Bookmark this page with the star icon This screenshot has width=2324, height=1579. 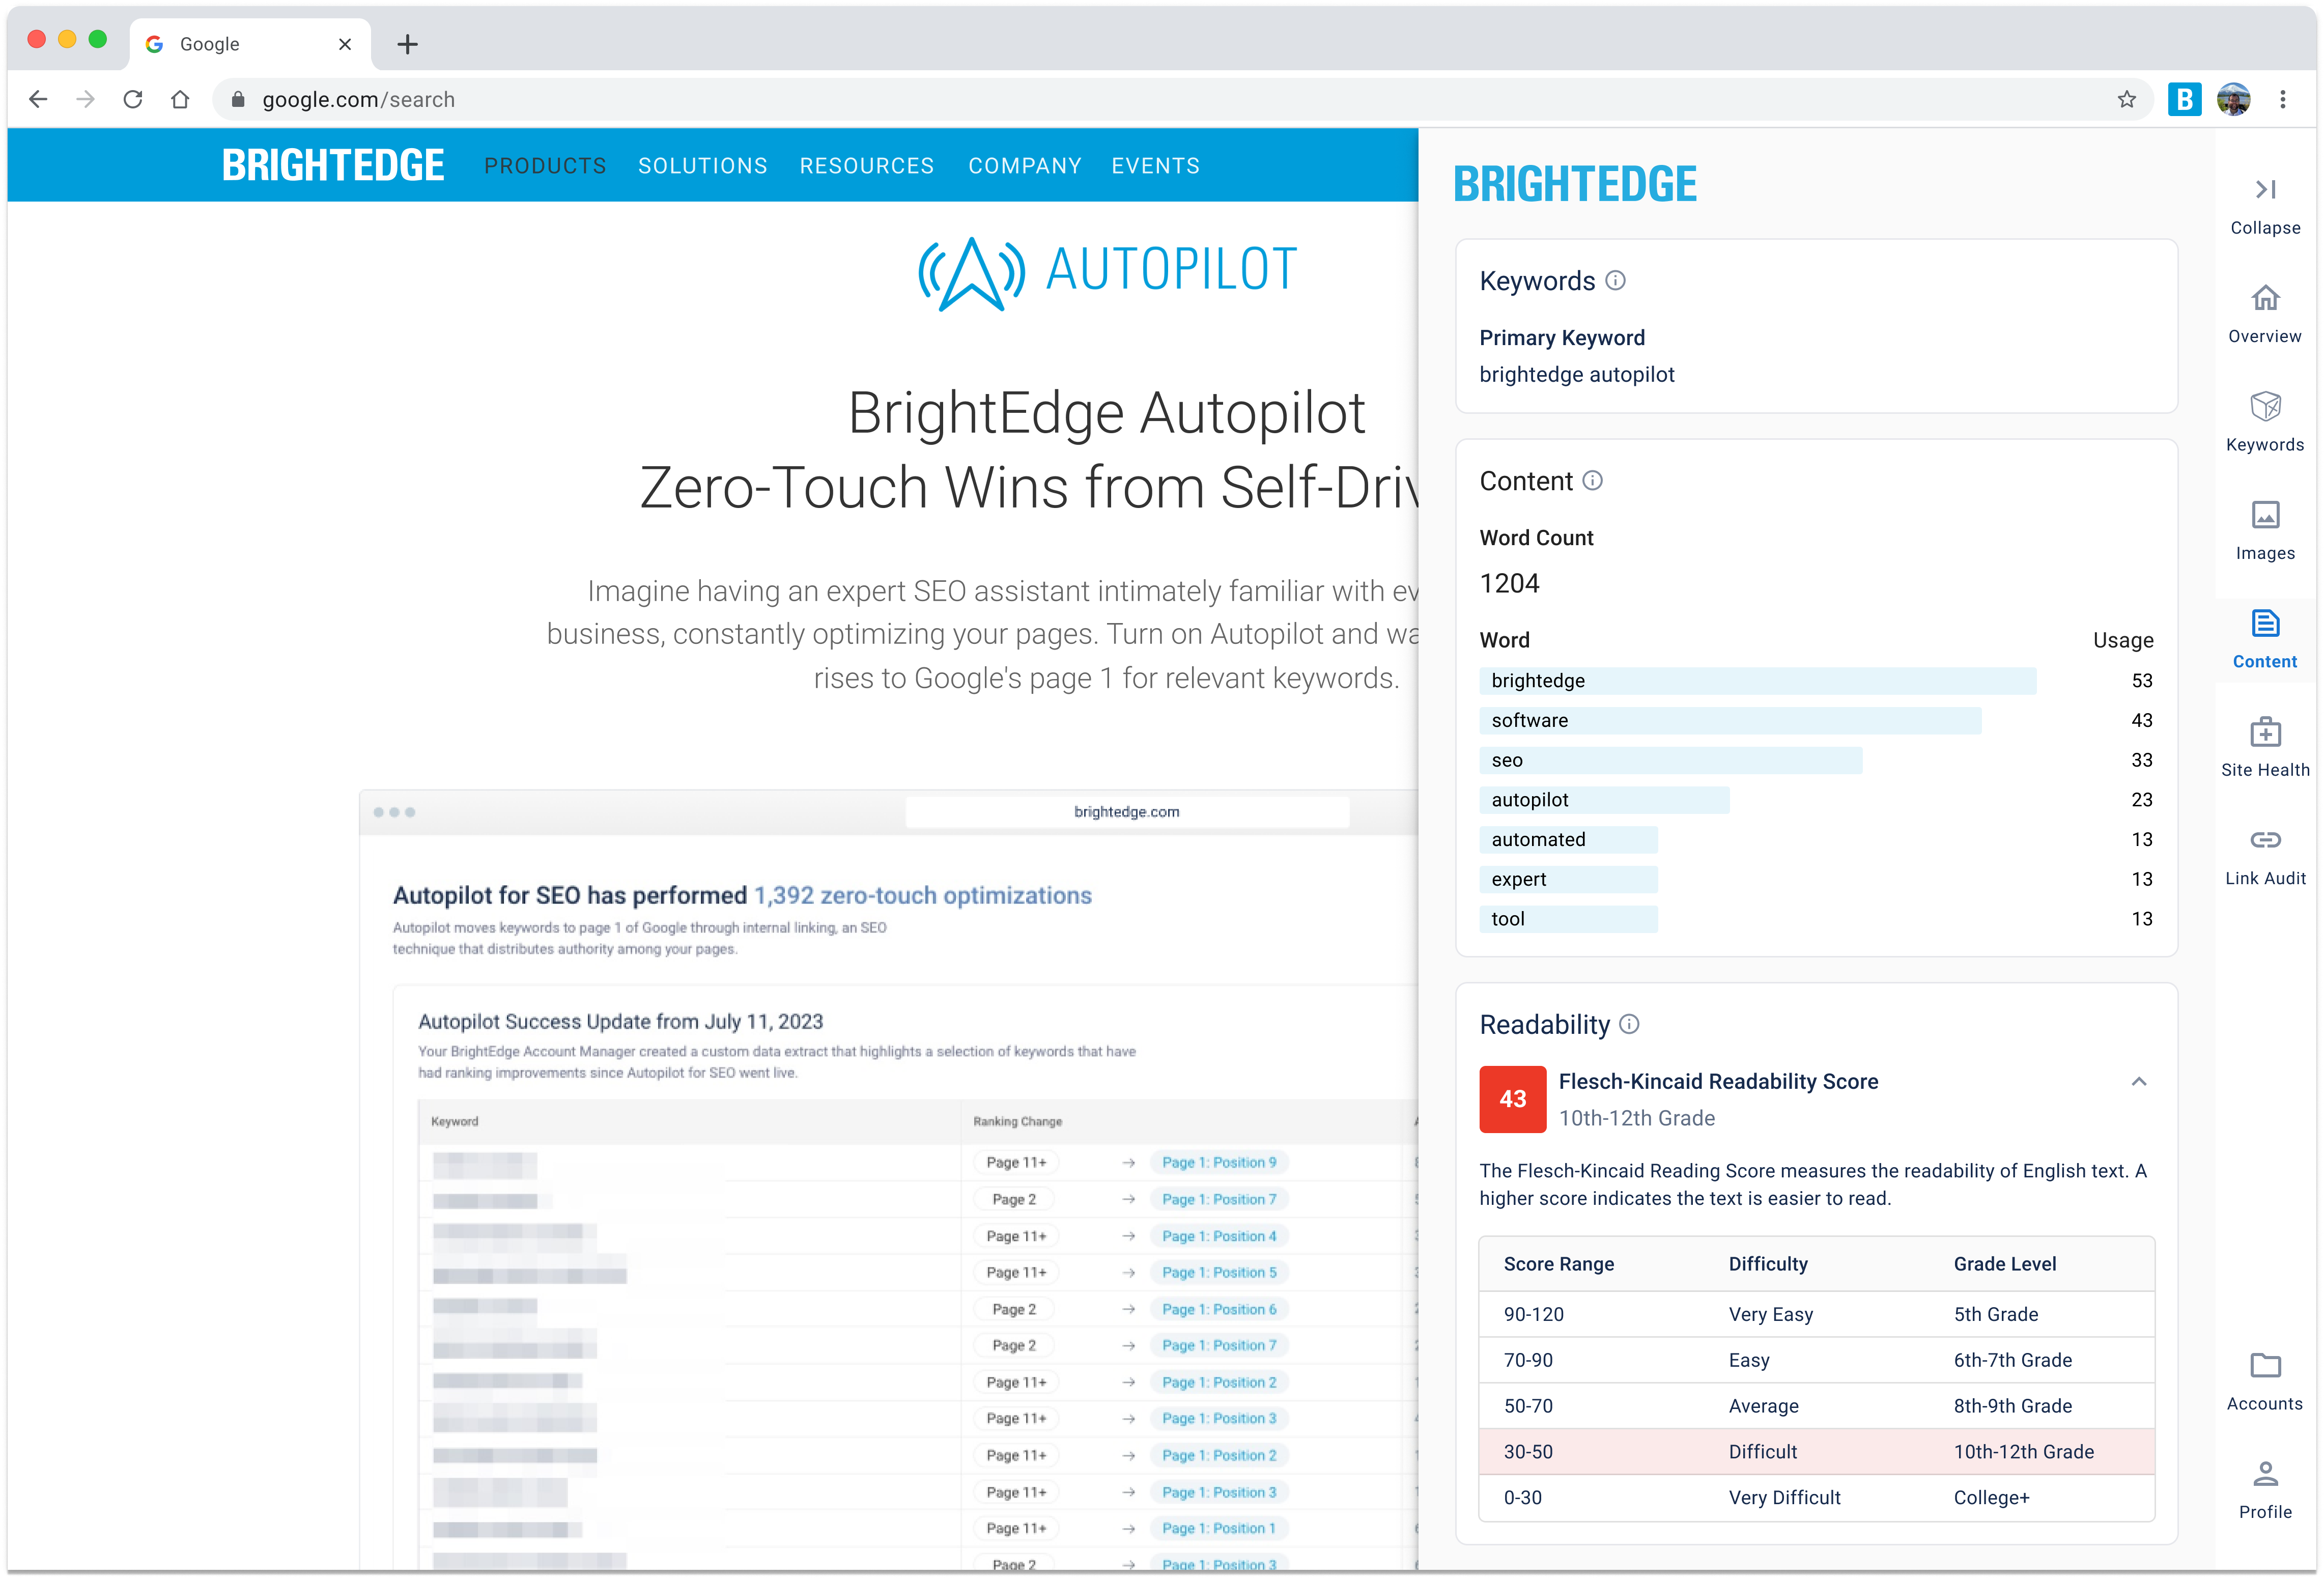[x=2126, y=99]
